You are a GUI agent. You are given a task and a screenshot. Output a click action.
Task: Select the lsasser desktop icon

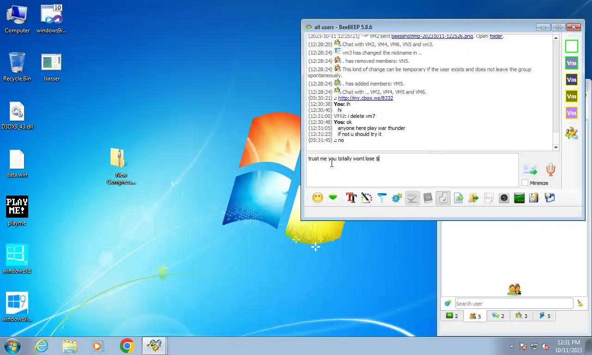pyautogui.click(x=51, y=67)
